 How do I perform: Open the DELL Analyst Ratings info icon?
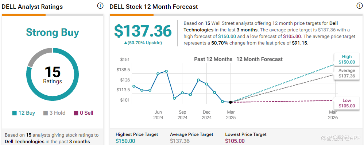point(100,6)
